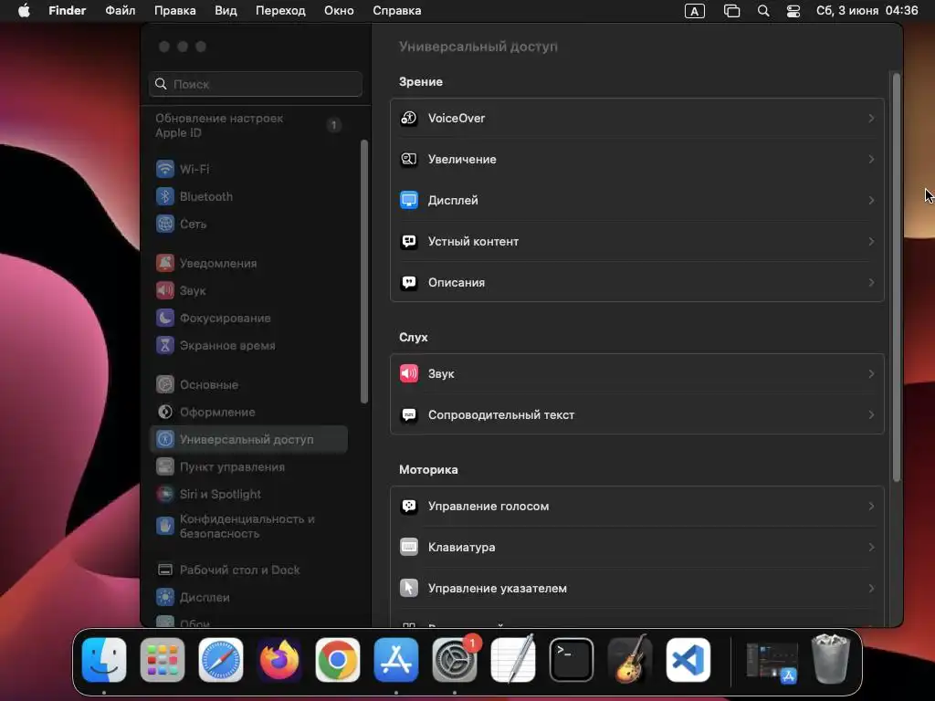
Task: Select Конфиденциальность и безопасность in sidebar
Action: tap(248, 527)
